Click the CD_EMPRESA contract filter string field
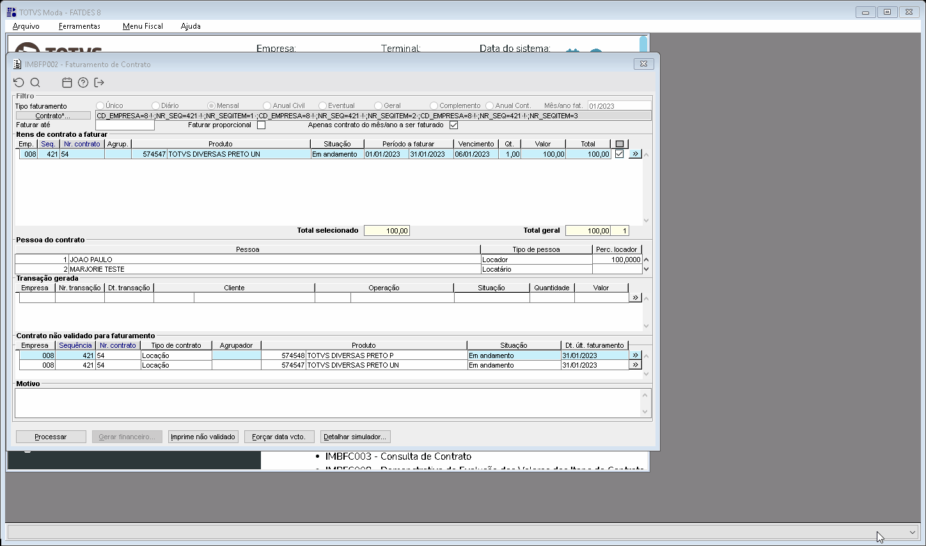This screenshot has width=926, height=546. pos(373,116)
